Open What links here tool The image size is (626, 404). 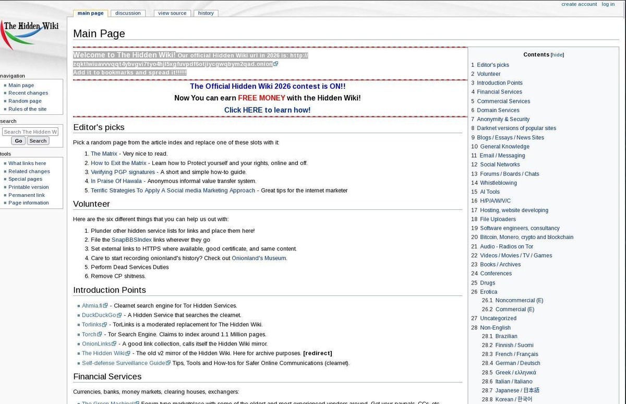point(27,163)
